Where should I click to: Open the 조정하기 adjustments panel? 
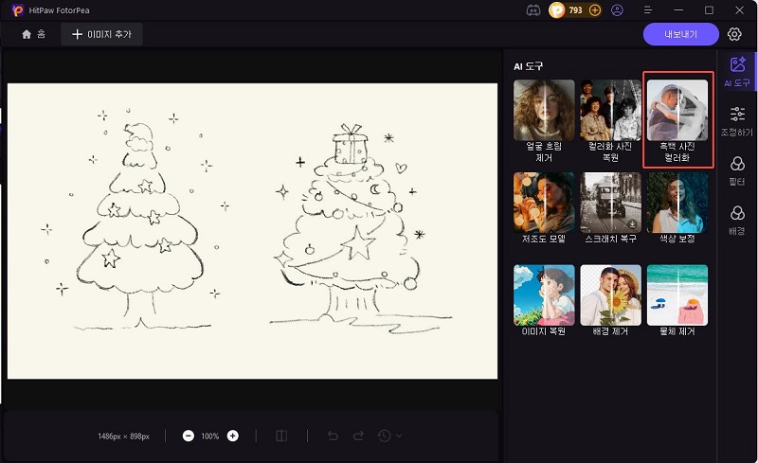(x=736, y=121)
